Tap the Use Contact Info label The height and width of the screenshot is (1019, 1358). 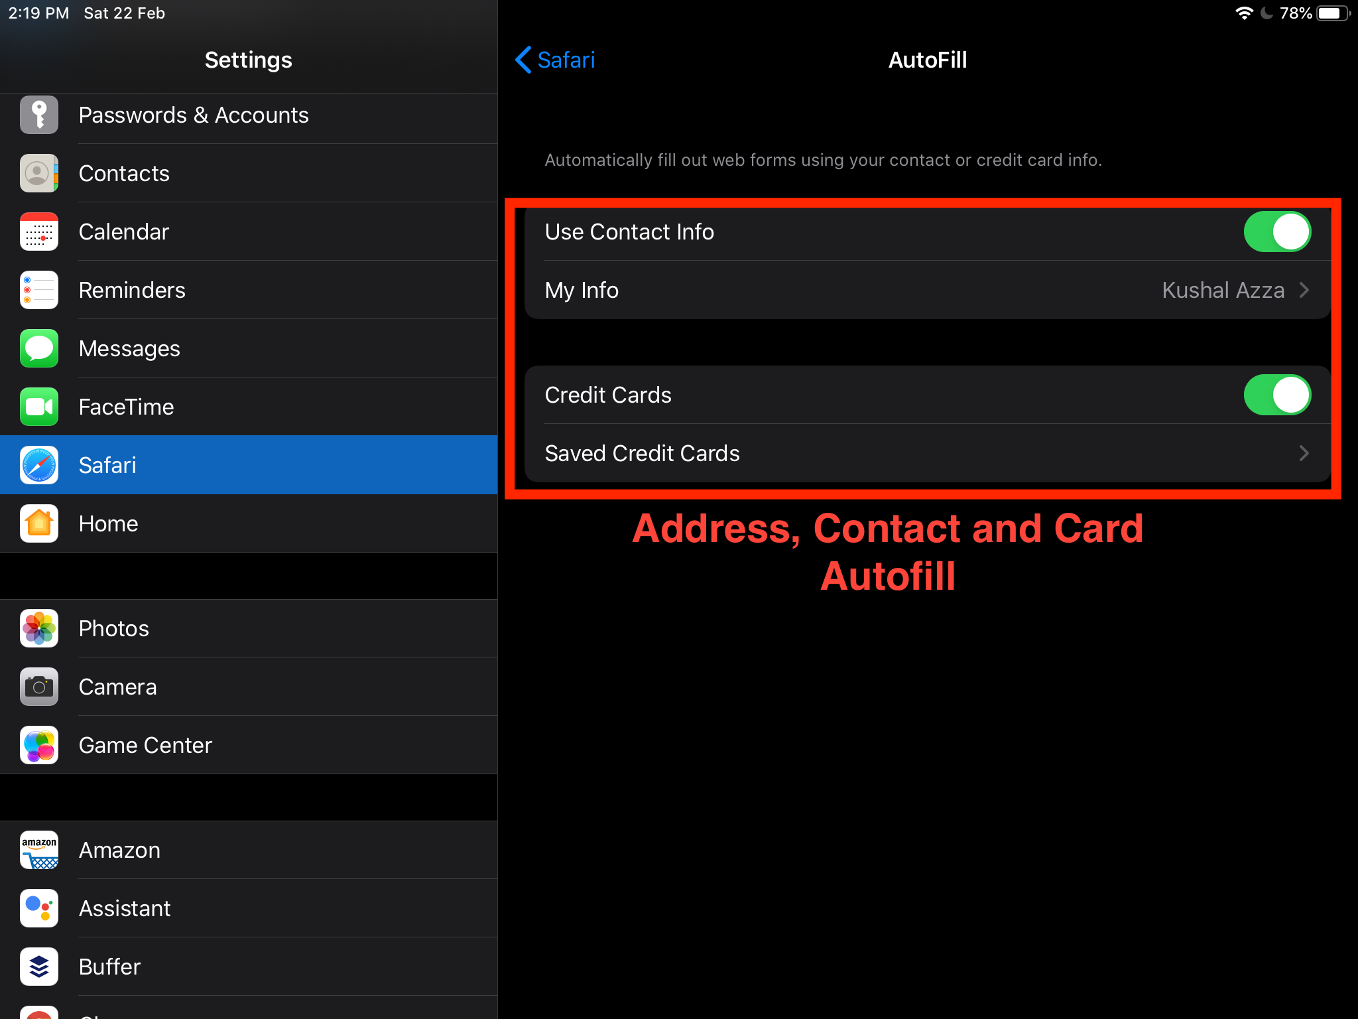pyautogui.click(x=629, y=232)
